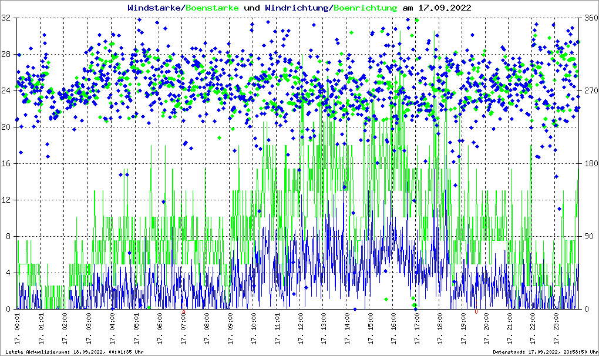The width and height of the screenshot is (599, 356).
Task: Click the green Boenstarke legend label
Action: (212, 8)
